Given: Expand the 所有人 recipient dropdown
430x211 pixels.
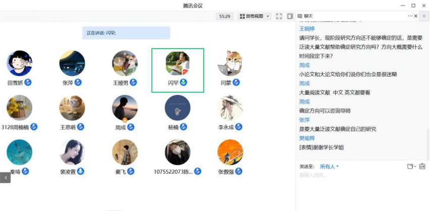Looking at the screenshot, I should coord(330,167).
